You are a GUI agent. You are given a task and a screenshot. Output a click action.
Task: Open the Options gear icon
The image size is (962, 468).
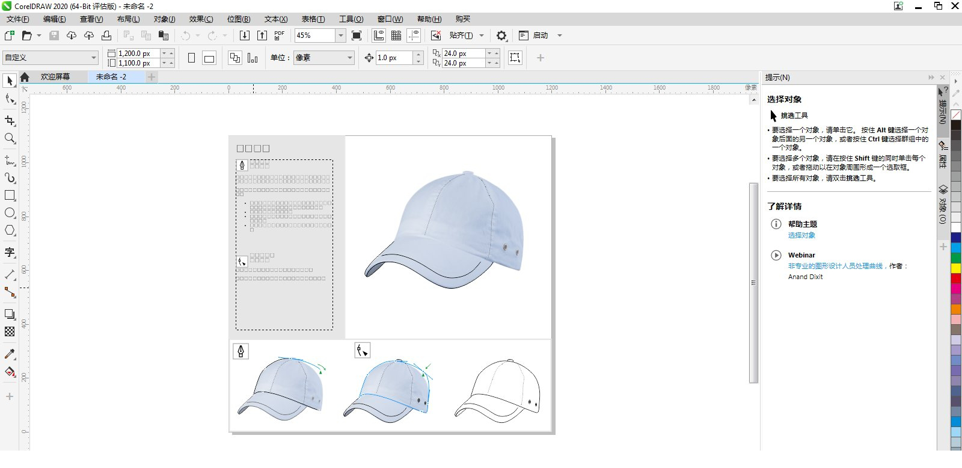pos(501,35)
